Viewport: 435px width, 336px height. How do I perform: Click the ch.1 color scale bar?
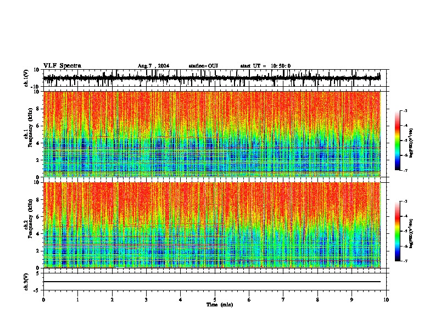[398, 141]
